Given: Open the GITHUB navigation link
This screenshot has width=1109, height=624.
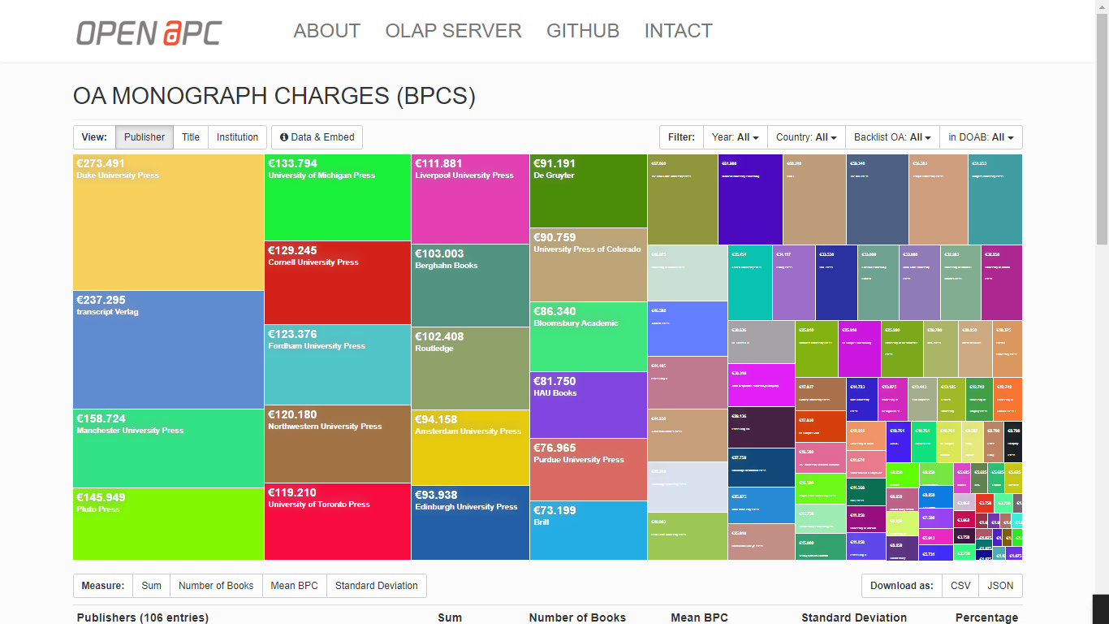Looking at the screenshot, I should tap(582, 31).
